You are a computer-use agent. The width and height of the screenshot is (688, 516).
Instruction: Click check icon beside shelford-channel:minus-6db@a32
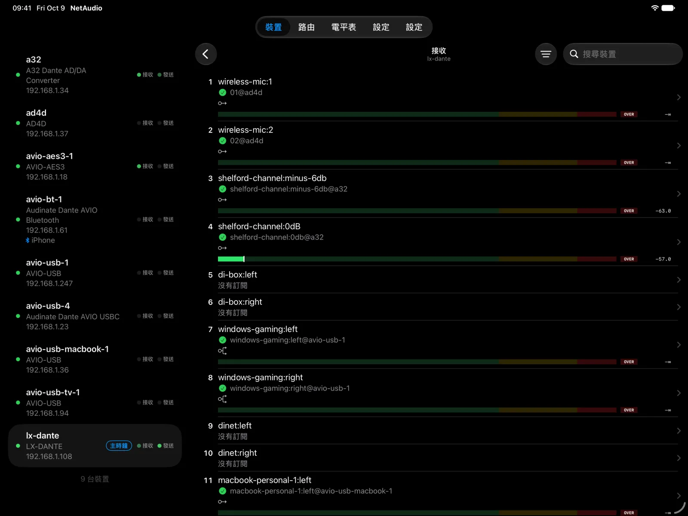(223, 189)
